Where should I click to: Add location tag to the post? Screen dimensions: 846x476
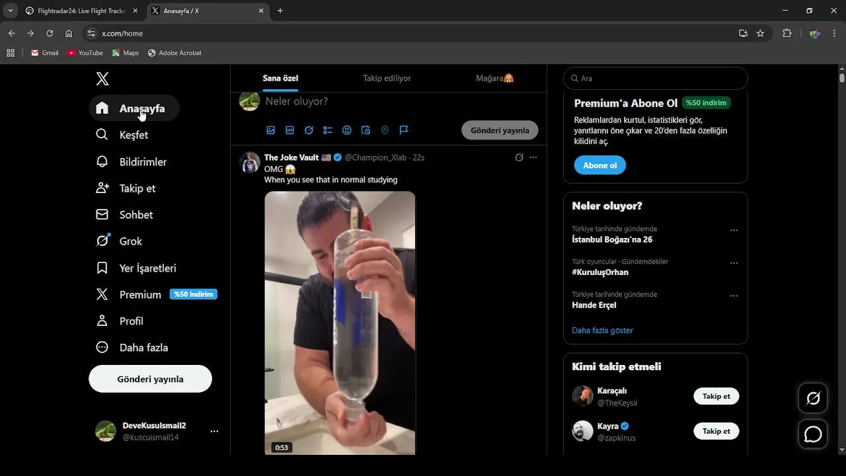pos(385,130)
